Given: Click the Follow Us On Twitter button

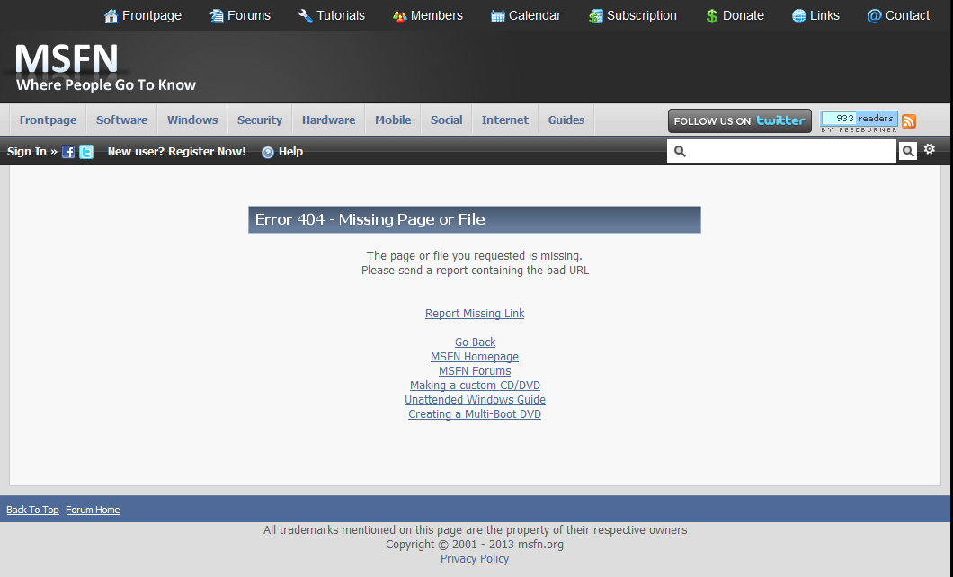Looking at the screenshot, I should [740, 120].
